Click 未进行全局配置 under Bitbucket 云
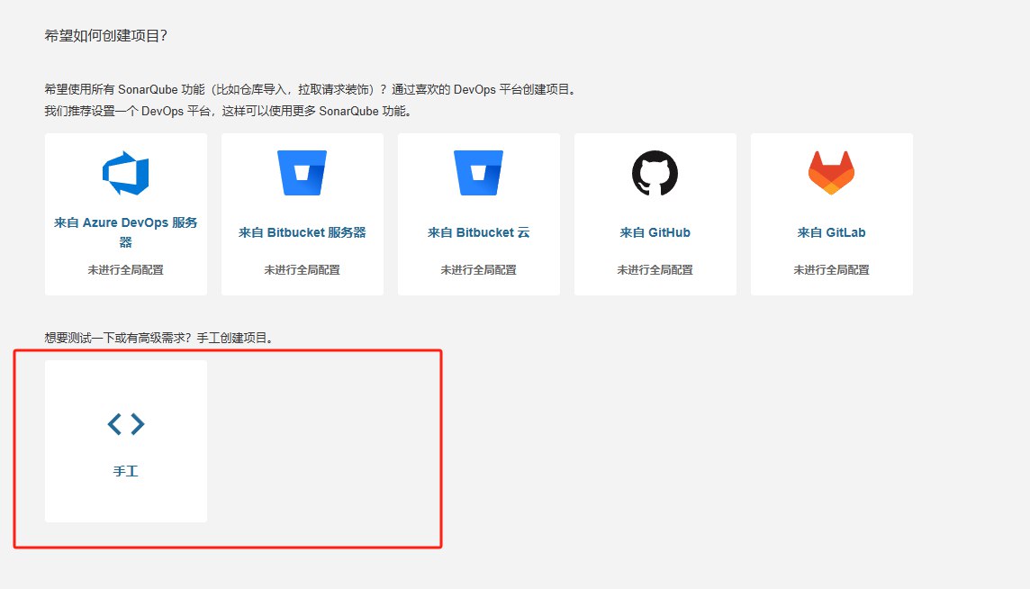Screen dimensions: 1030x589 tap(478, 269)
